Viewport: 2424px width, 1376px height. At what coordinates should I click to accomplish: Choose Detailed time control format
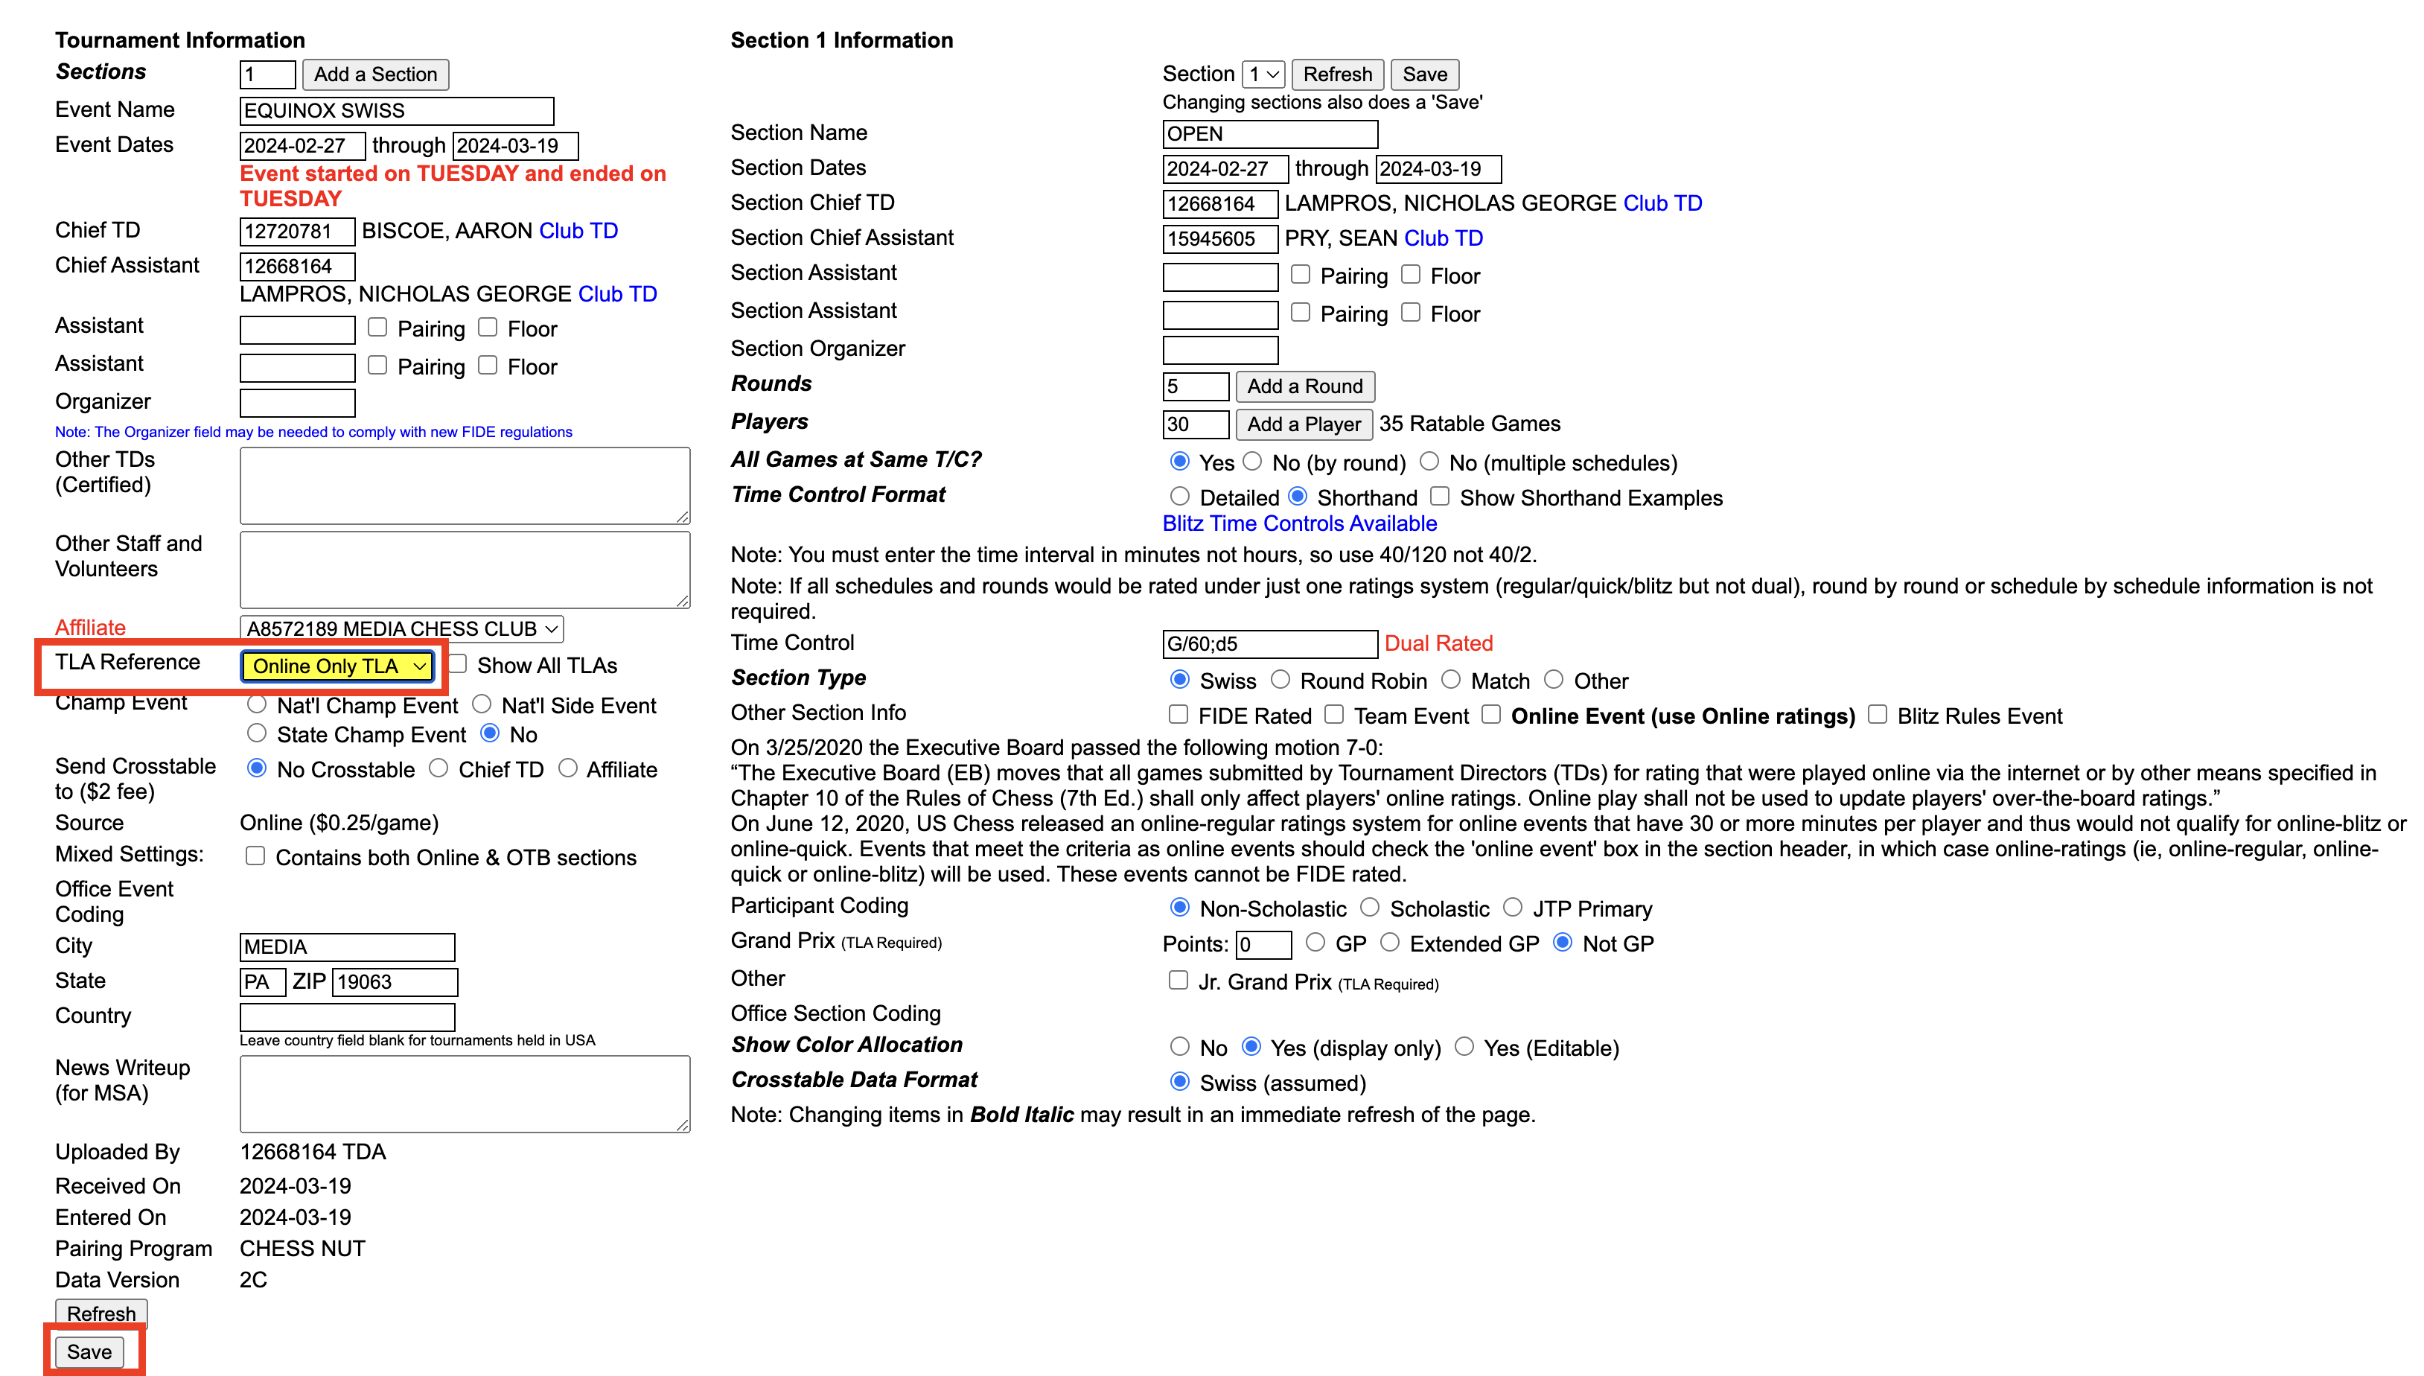[1180, 496]
